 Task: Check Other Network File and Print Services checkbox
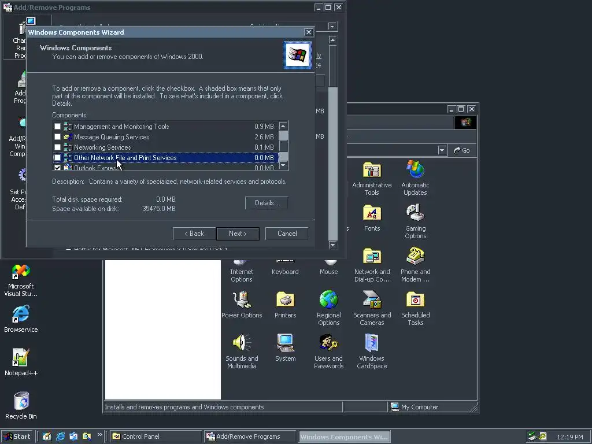pos(57,157)
